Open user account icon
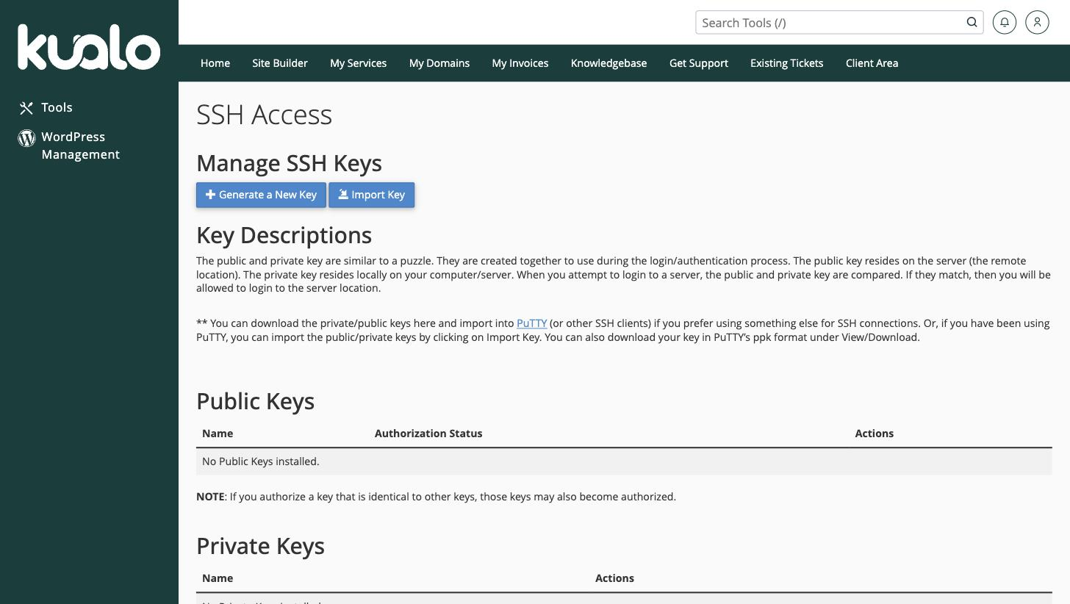 click(1037, 22)
